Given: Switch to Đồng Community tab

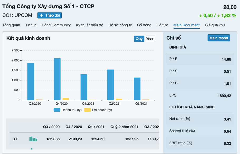Looking at the screenshot, I should tap(56, 25).
